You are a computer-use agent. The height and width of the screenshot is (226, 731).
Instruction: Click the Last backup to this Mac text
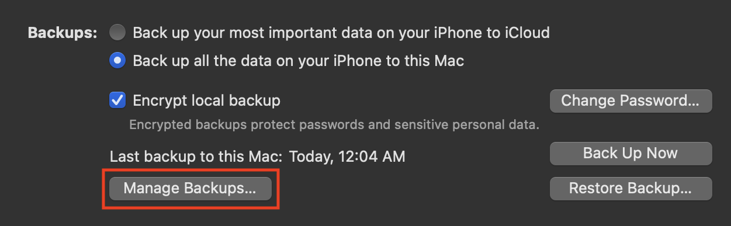[x=196, y=157]
